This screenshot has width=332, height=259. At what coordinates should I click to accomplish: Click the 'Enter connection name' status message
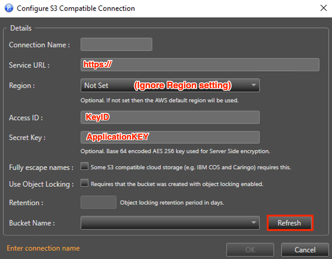(43, 248)
